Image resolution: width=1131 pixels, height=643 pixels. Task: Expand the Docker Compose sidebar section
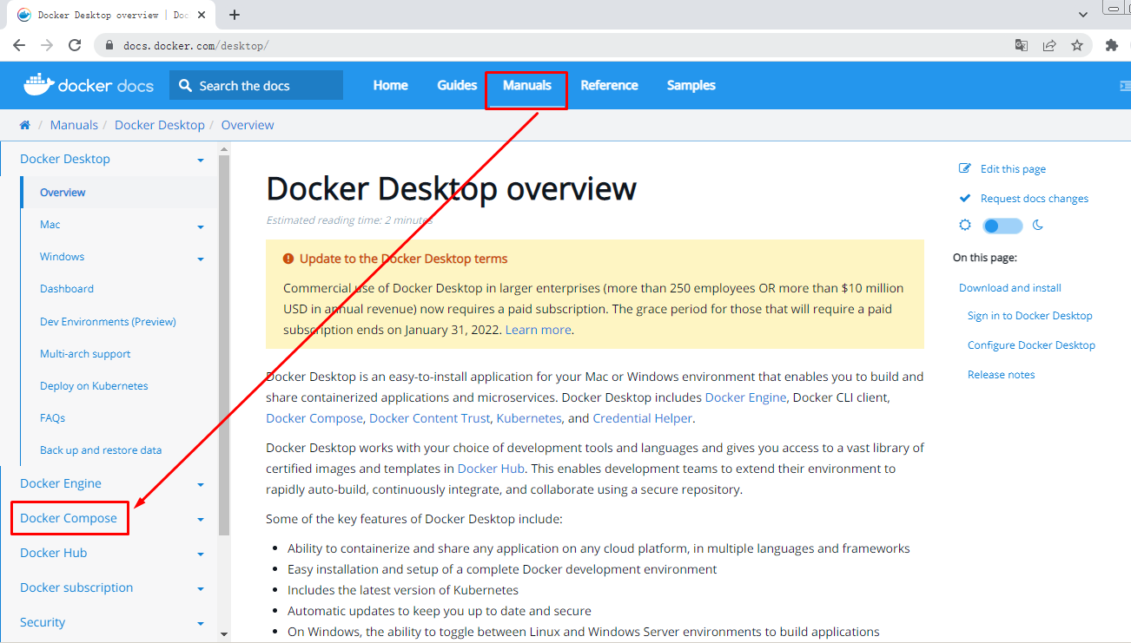tap(201, 519)
